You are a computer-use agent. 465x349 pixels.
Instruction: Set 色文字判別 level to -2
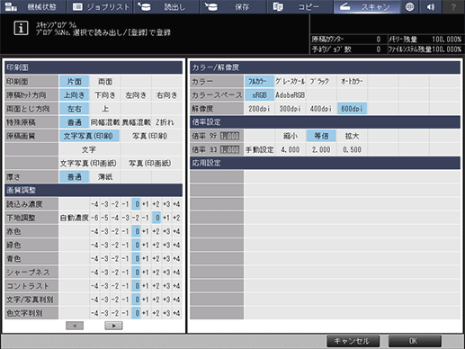point(115,313)
